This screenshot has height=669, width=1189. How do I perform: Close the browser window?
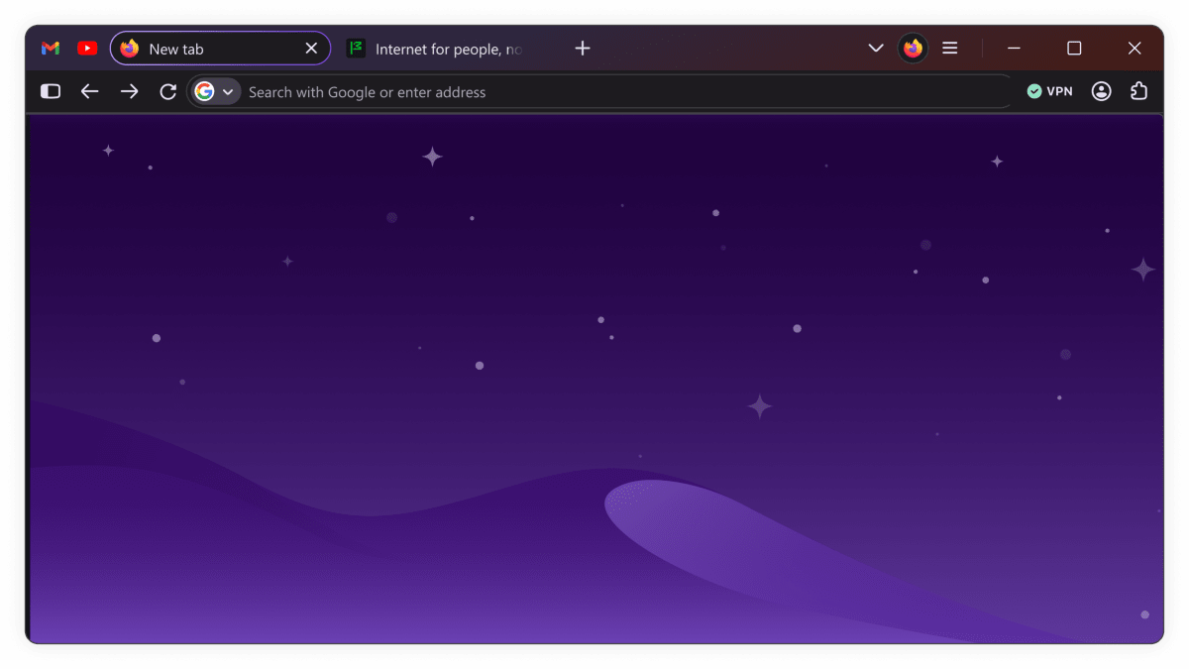pos(1135,49)
